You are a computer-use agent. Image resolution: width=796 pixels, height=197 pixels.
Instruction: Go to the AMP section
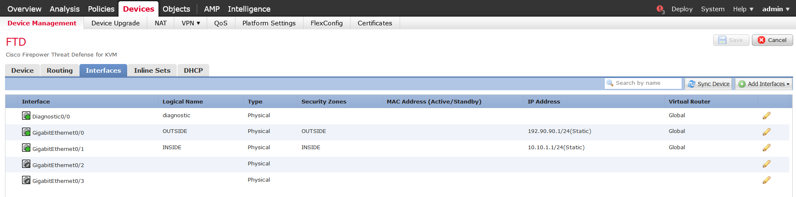coord(212,9)
